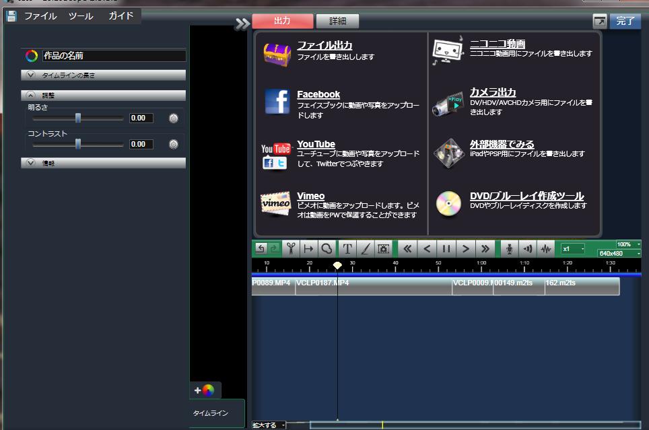Open the ガイド menu
The image size is (649, 430).
point(121,15)
